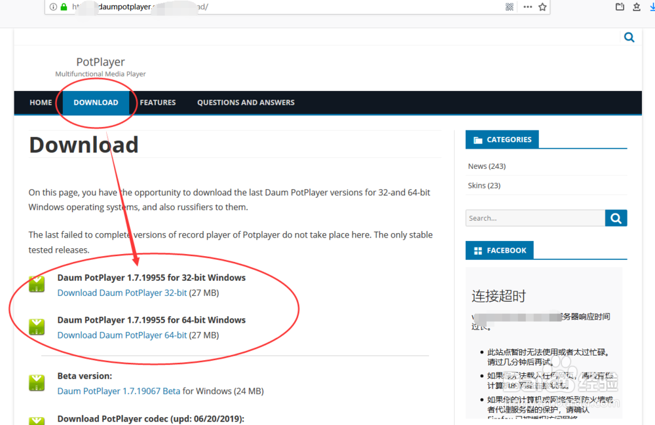The width and height of the screenshot is (655, 425).
Task: Open the HOME menu item
Action: (41, 102)
